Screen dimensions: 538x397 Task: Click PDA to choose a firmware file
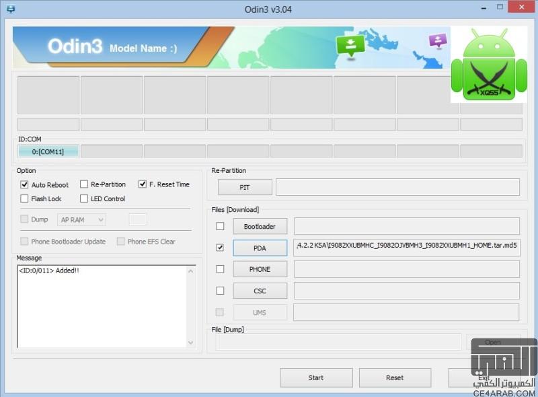tap(260, 248)
